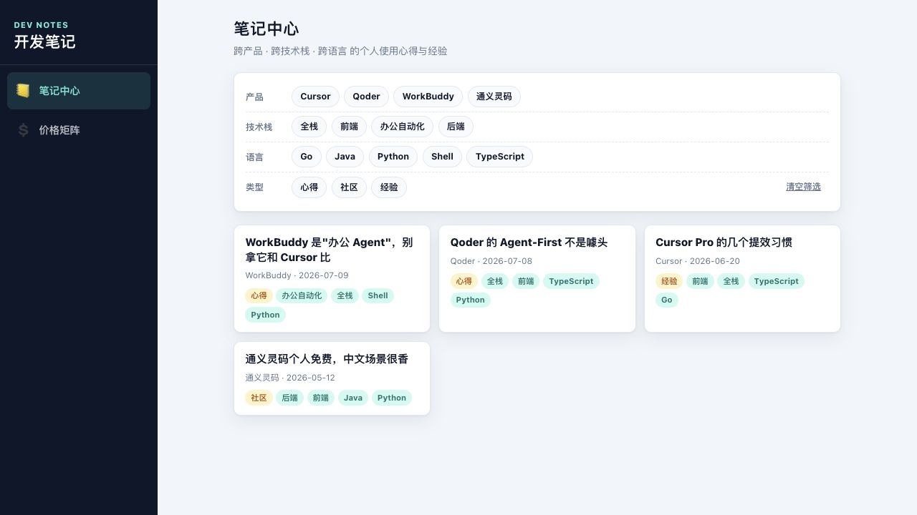Click the 全栈 tag on the Cursor Pro card

(x=731, y=281)
